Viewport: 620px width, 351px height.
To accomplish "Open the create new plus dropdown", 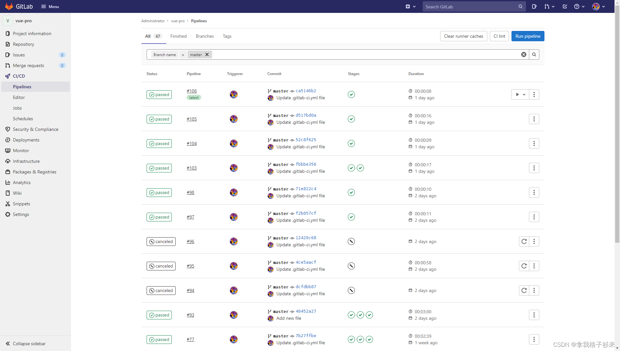I will [410, 6].
